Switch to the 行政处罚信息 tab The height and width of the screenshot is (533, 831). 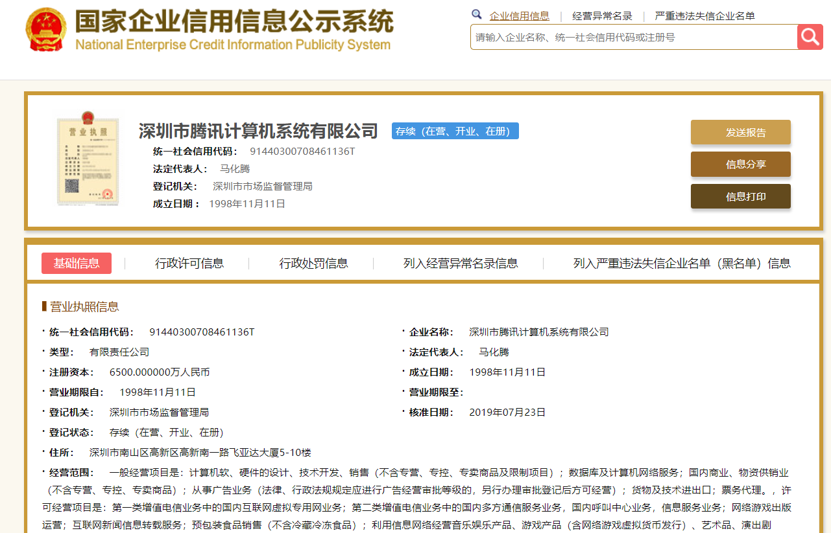coord(314,263)
